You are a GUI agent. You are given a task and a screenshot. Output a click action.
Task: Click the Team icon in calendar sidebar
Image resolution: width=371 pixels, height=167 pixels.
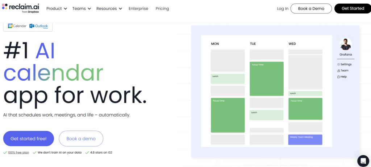(x=338, y=71)
